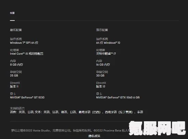Image resolution: width=188 pixels, height=139 pixels.
Task: Click the Intel Core i5 或同等配置 value
Action: pos(27,54)
